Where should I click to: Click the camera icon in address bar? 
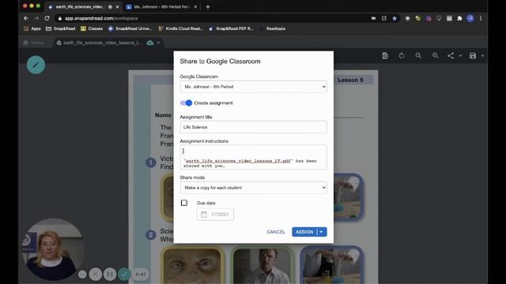(374, 18)
